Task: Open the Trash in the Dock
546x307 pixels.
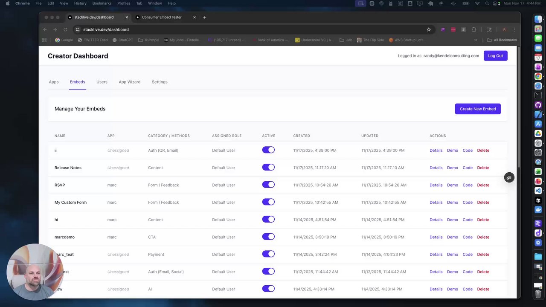Action: click(538, 294)
